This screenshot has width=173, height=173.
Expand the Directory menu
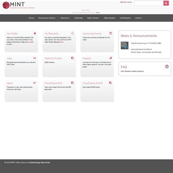coord(65,18)
